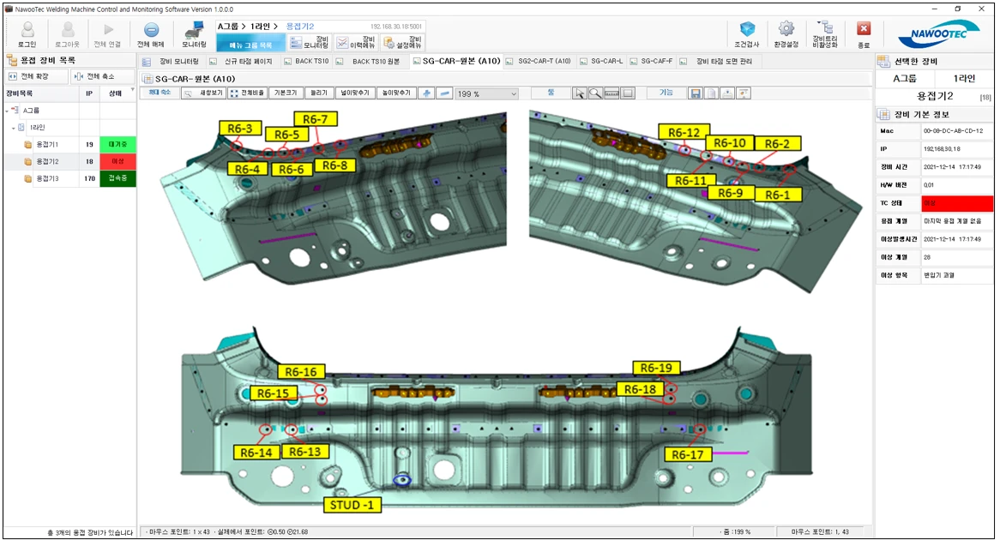Click 장비트리 비활성화 tree icon
The height and width of the screenshot is (540, 1000).
(x=825, y=27)
